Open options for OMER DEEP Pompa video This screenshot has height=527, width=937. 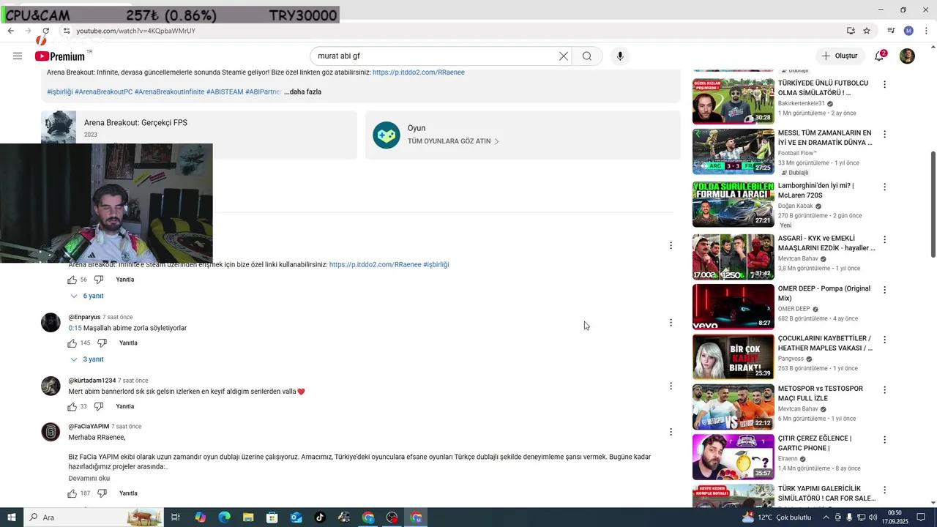pyautogui.click(x=884, y=290)
